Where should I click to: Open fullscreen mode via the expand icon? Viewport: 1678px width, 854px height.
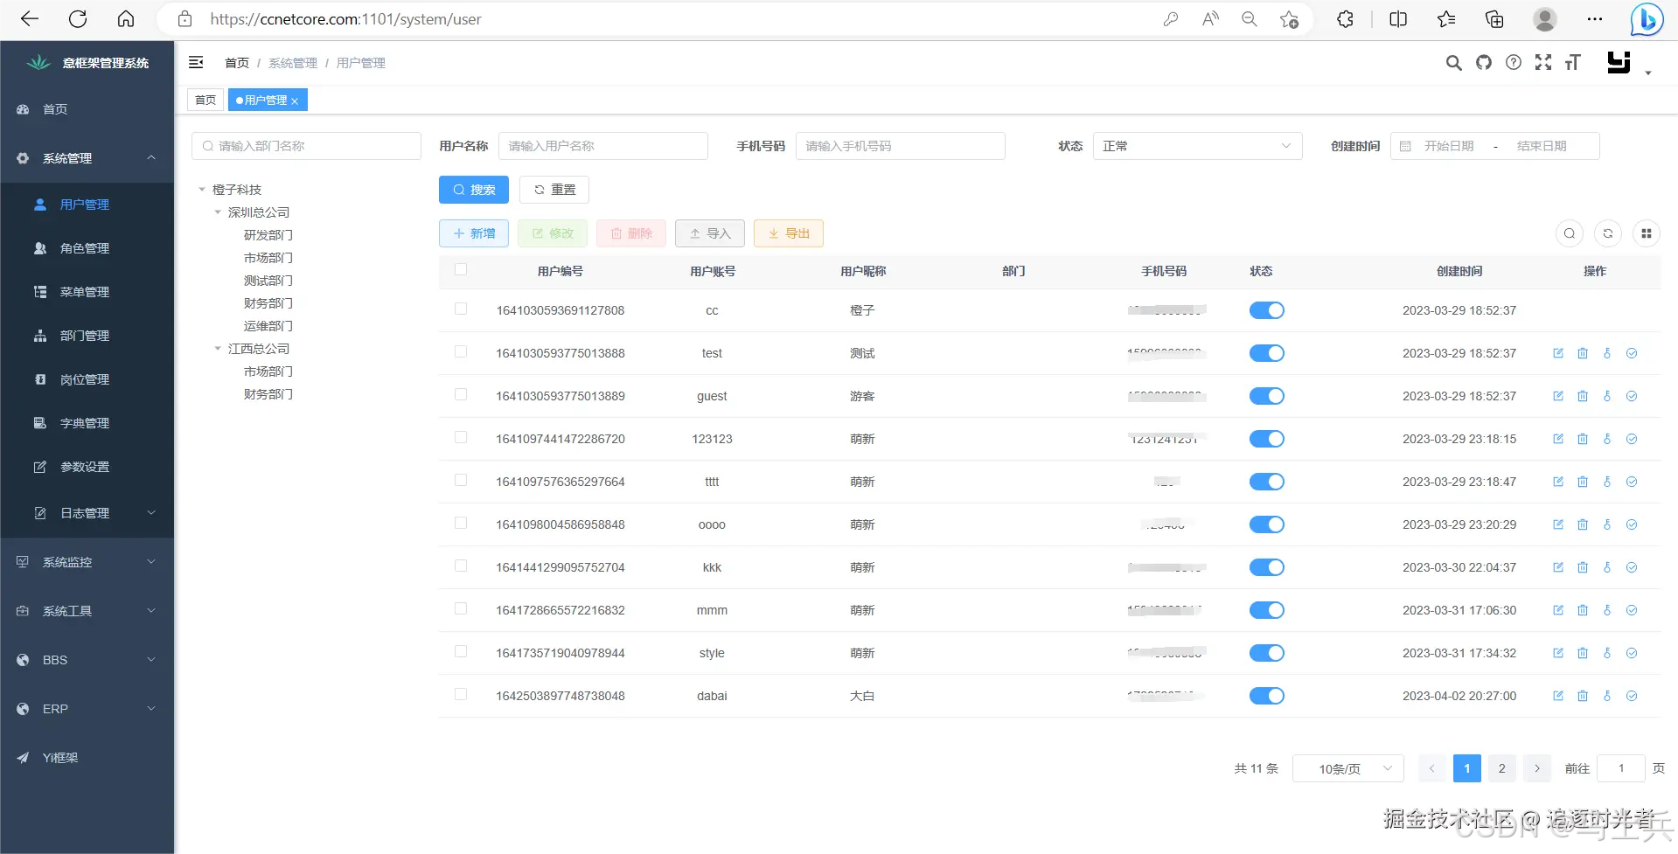pos(1543,62)
